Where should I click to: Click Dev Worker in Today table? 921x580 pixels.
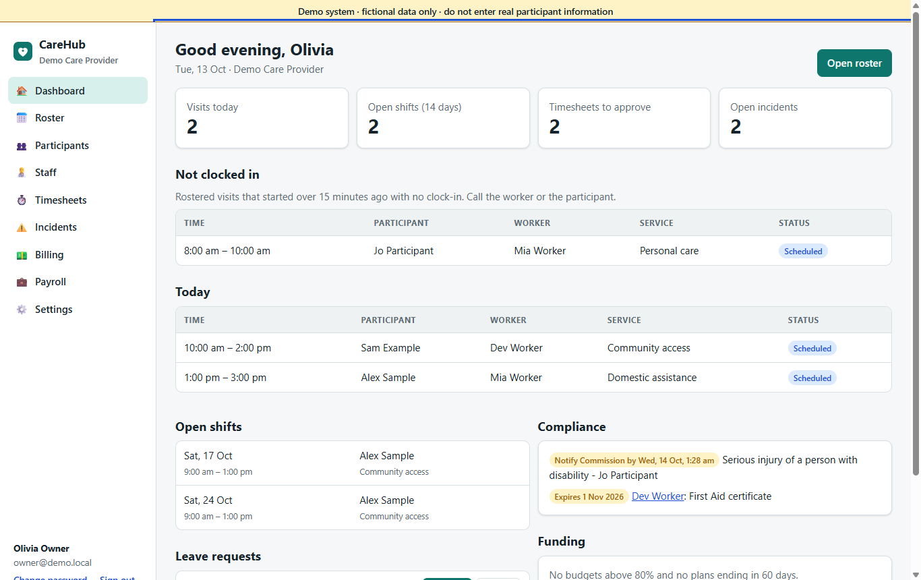(x=516, y=348)
